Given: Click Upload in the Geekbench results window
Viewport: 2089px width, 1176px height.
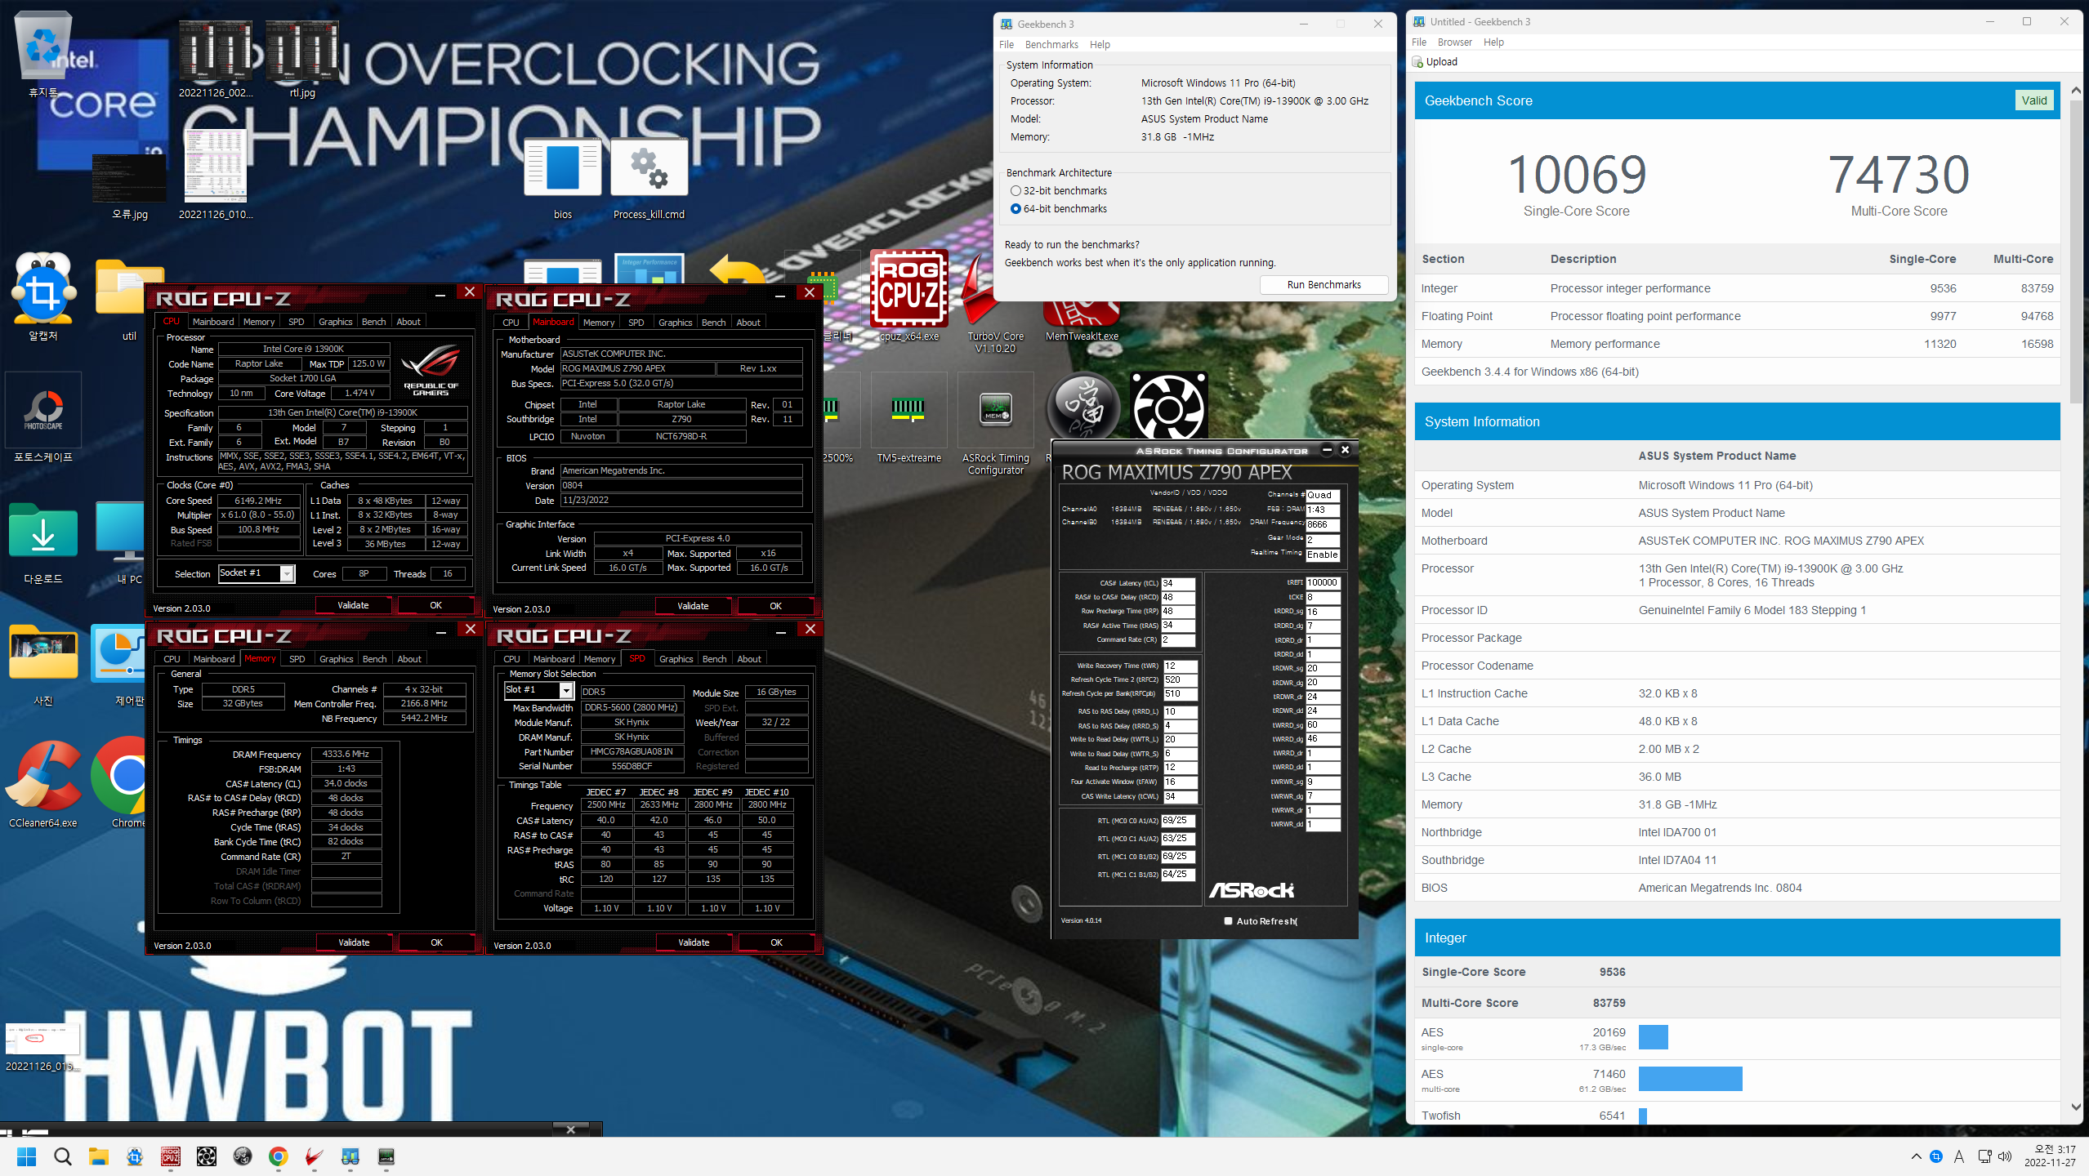Looking at the screenshot, I should [x=1435, y=62].
